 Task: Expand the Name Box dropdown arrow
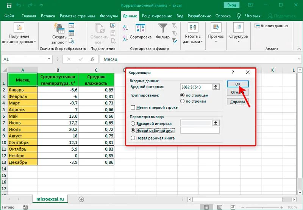(x=49, y=59)
